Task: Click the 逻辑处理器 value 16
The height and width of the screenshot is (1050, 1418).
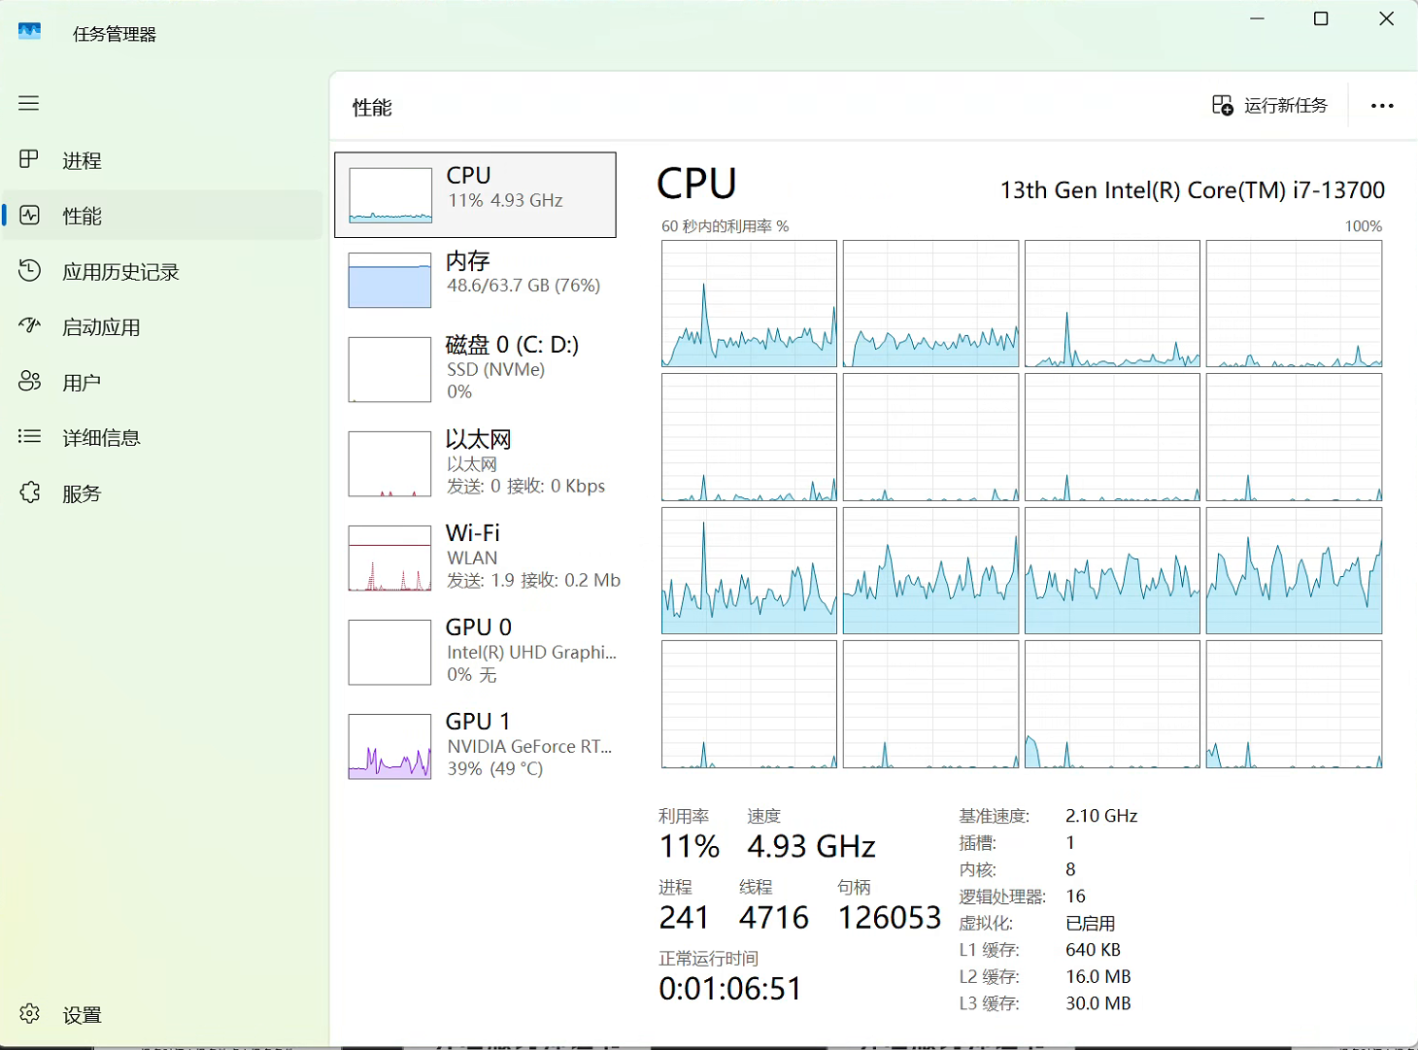Action: pos(1075,897)
